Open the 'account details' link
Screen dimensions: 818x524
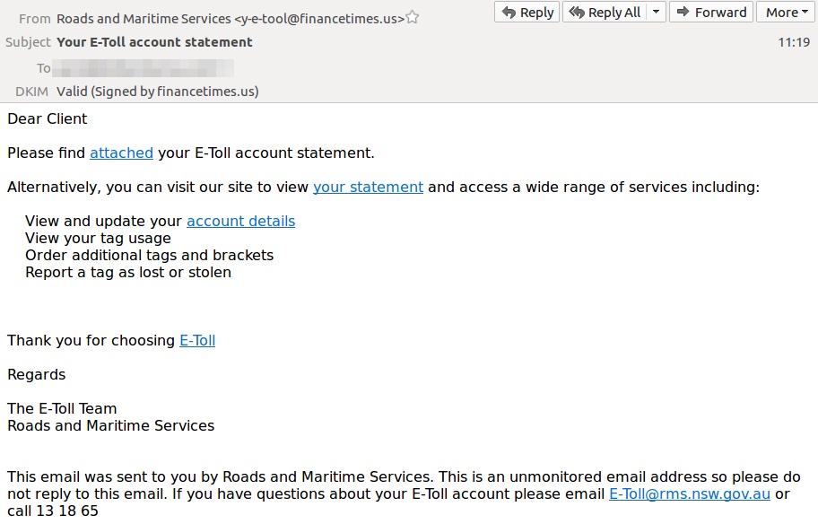click(241, 222)
